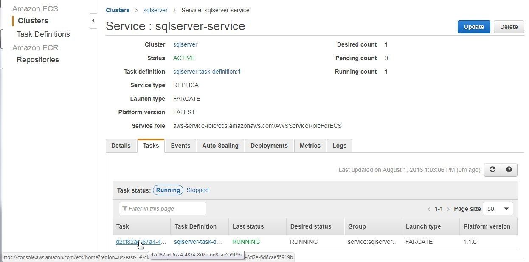529x262 pixels.
Task: Click the Last updated timestamp text
Action: (x=409, y=170)
